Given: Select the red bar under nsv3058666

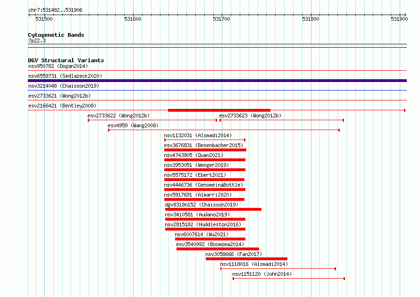Looking at the screenshot, I should click(246, 259).
